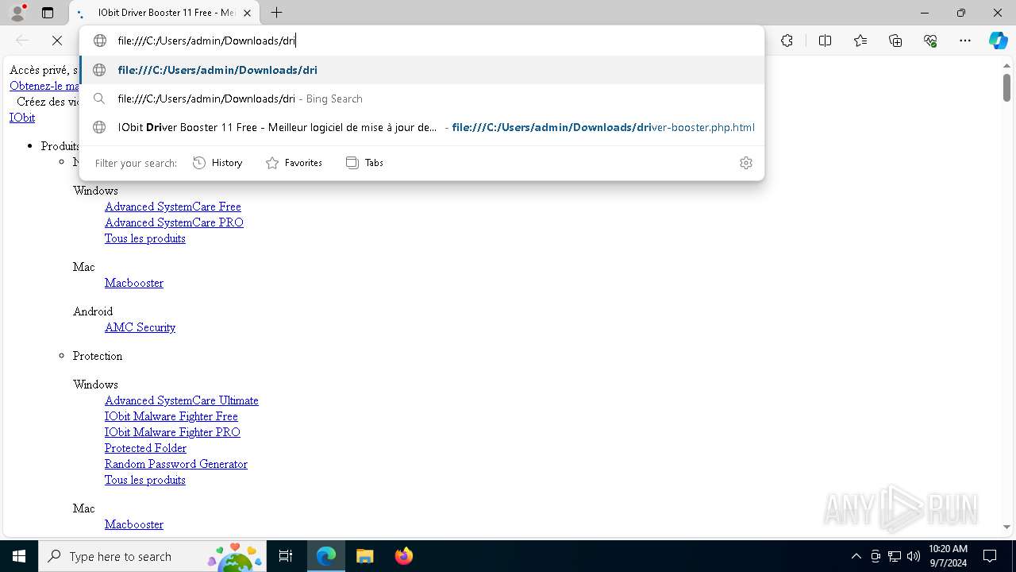Open the taskbar clock and date

tap(948, 556)
